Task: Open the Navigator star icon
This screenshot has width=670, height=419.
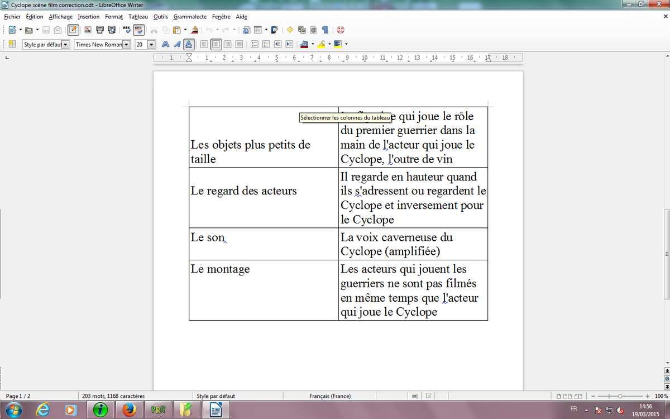Action: click(290, 30)
